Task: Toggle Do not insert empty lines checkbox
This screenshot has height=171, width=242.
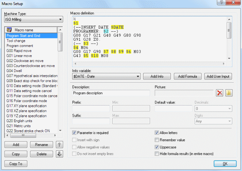Action: click(74, 154)
